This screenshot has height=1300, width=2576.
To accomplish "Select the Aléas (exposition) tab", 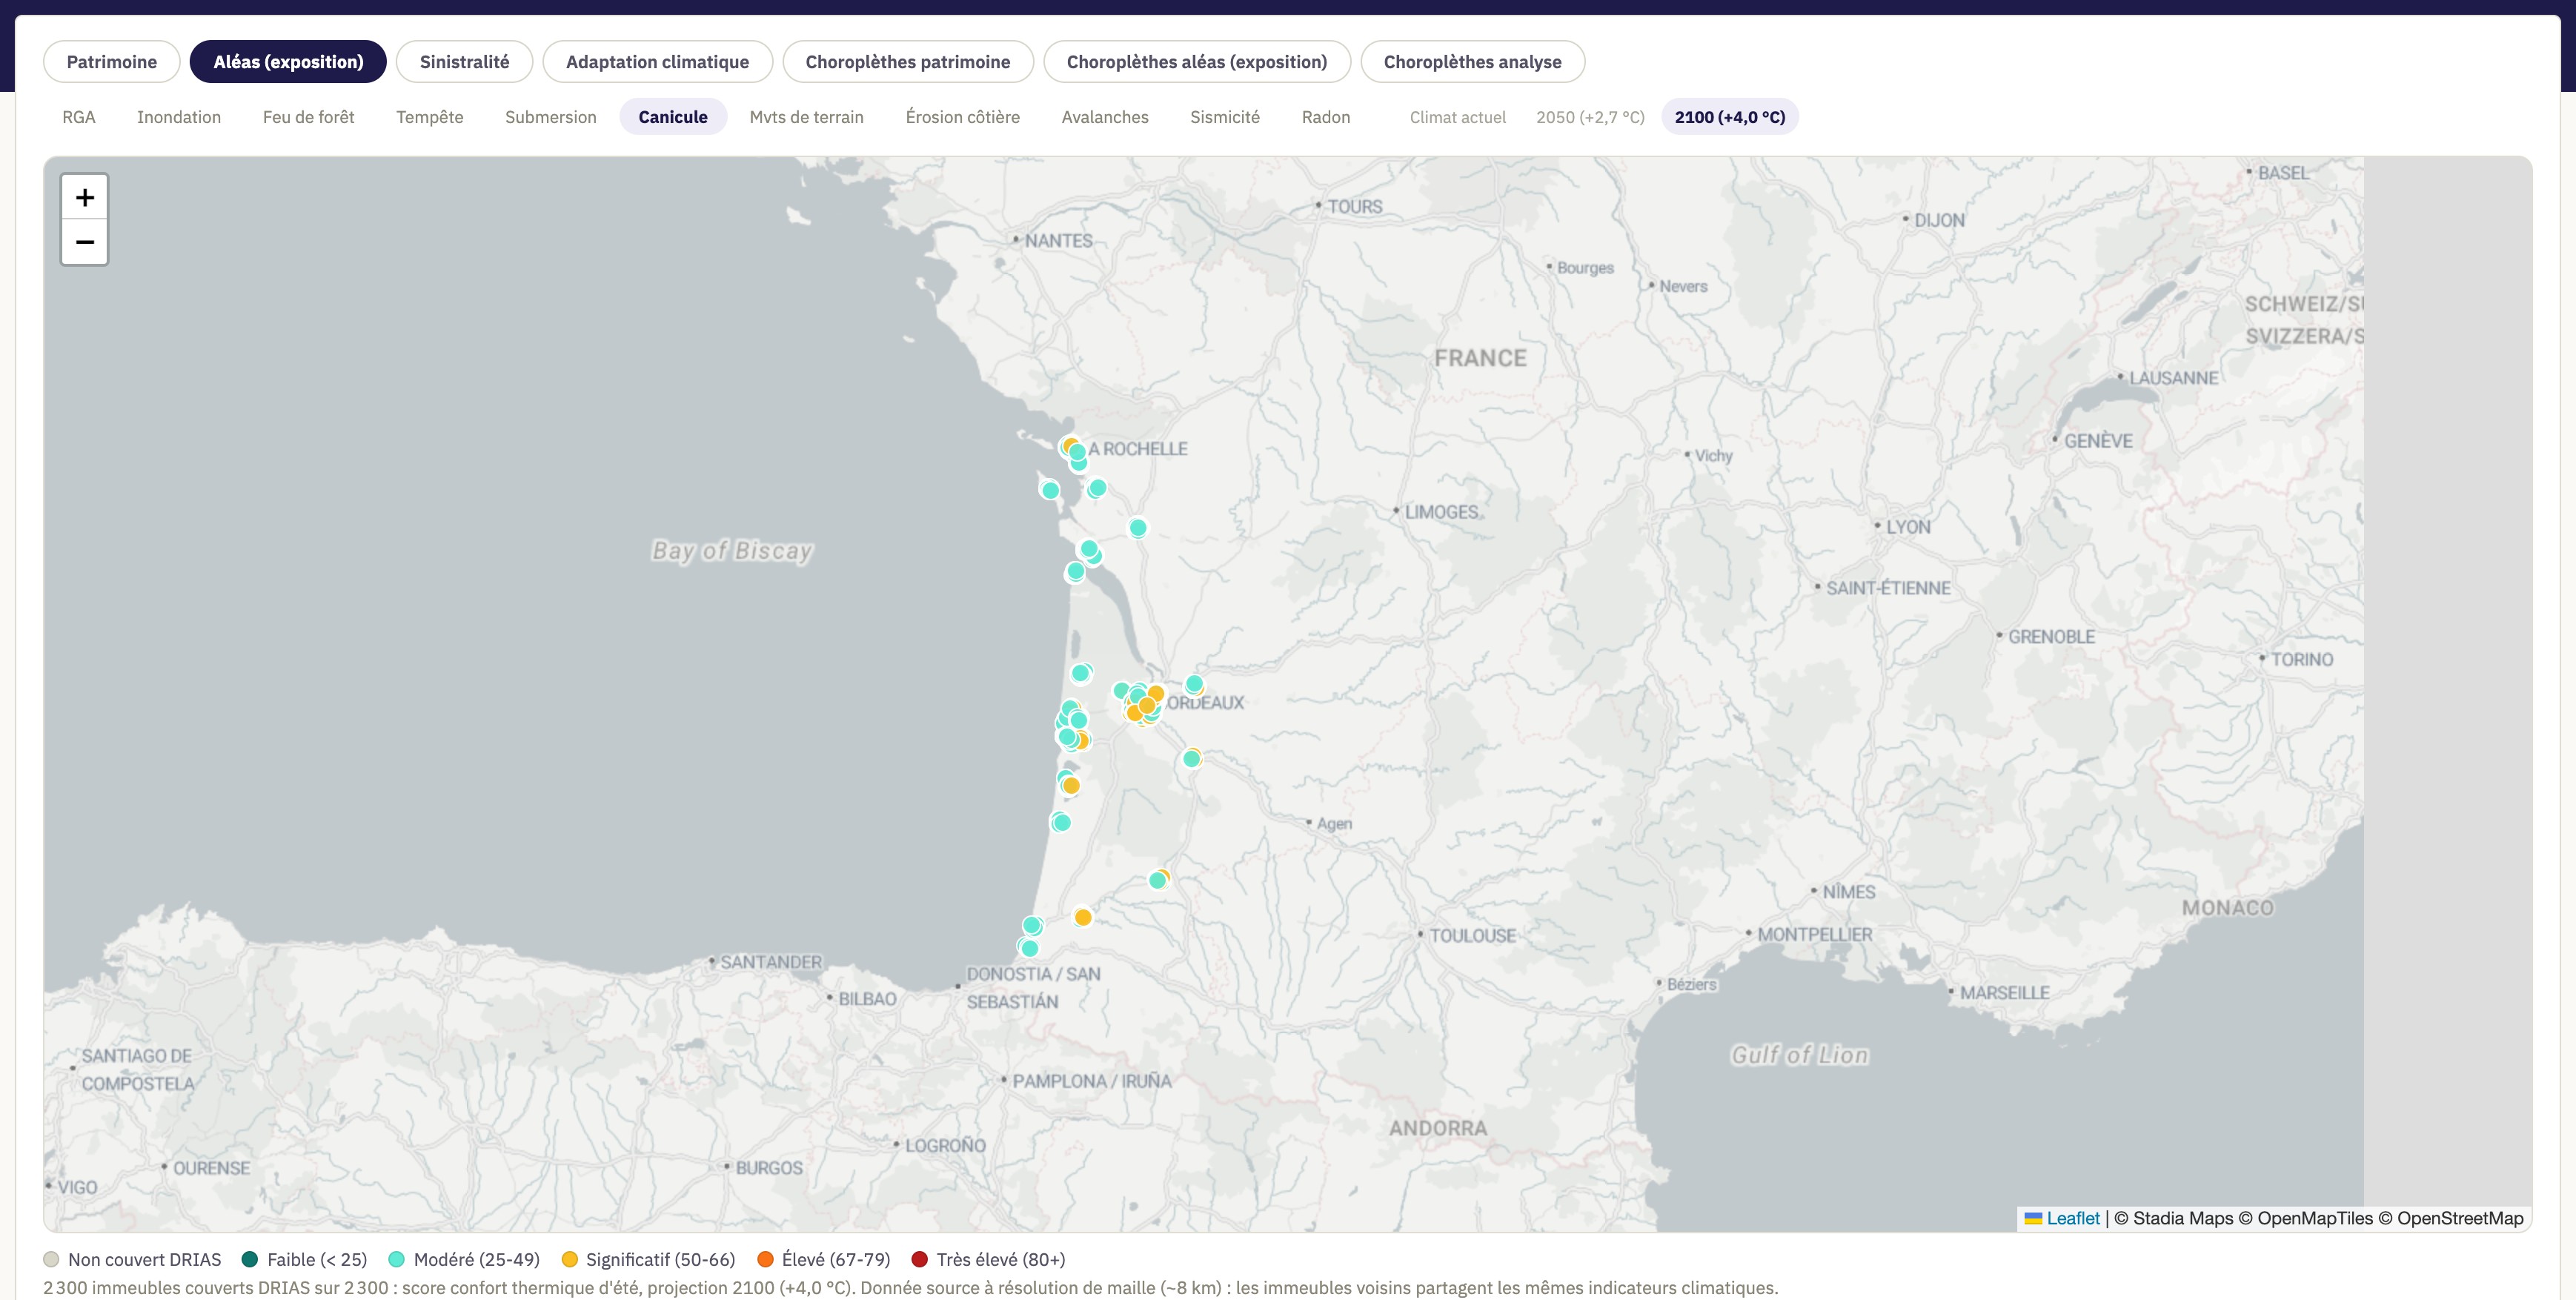I will coord(288,62).
